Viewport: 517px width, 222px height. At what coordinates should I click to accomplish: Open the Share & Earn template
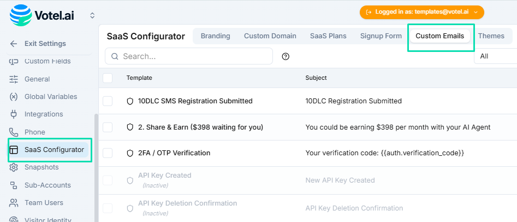pos(200,127)
